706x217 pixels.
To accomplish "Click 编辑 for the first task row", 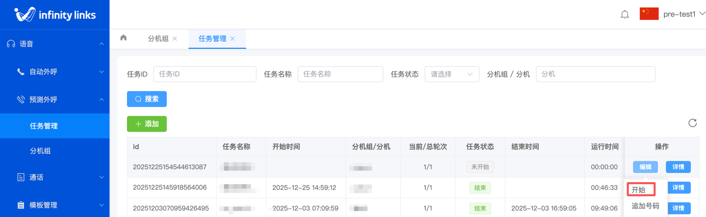I will click(645, 167).
